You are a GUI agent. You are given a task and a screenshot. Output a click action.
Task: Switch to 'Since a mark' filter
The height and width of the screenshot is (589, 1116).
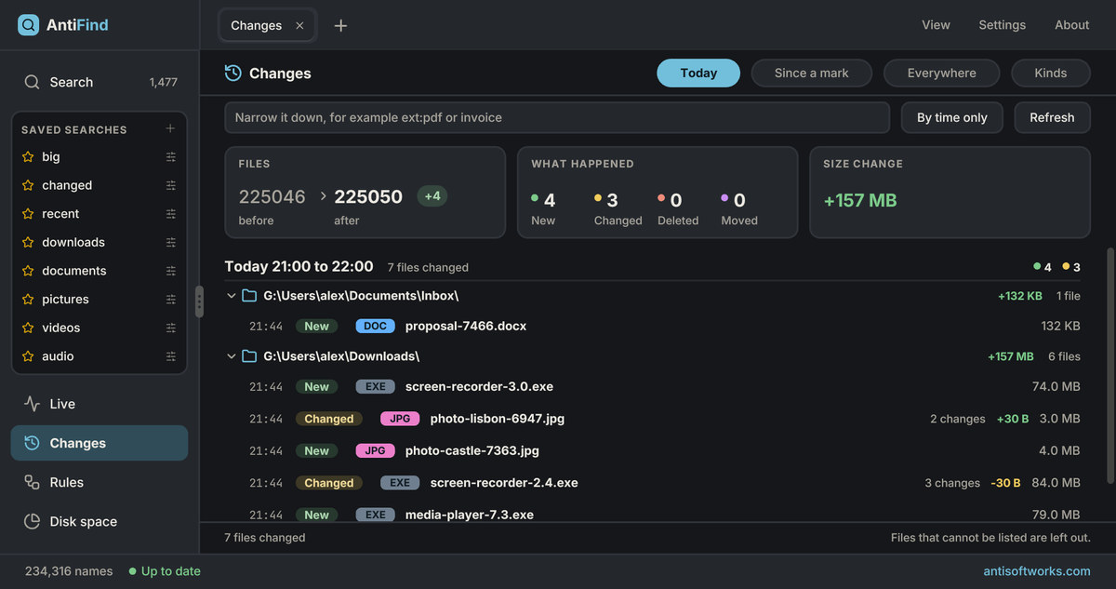811,73
